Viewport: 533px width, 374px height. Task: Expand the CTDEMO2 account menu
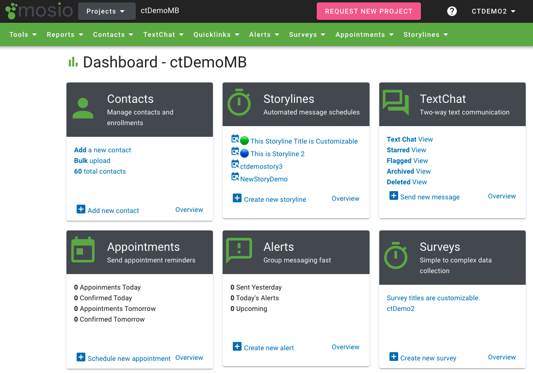(493, 11)
